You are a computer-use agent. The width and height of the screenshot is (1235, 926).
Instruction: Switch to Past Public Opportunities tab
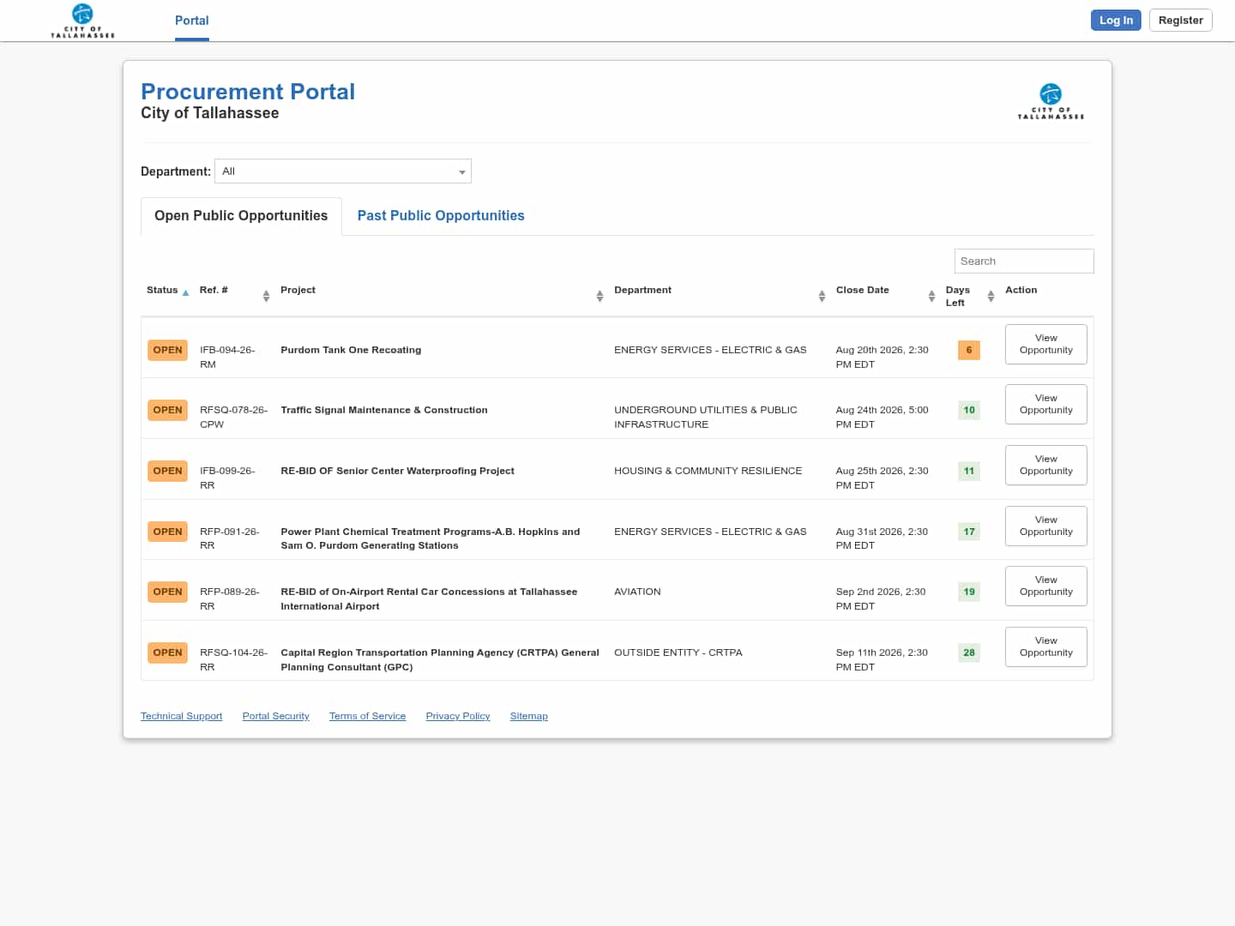point(441,216)
